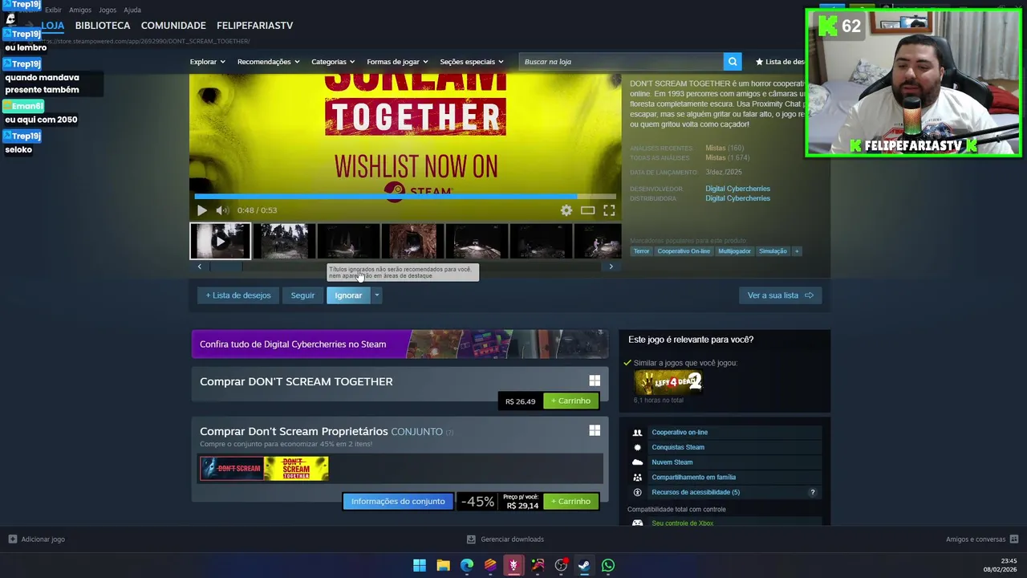
Task: Go to the BIBLIOTECA tab
Action: (x=103, y=26)
